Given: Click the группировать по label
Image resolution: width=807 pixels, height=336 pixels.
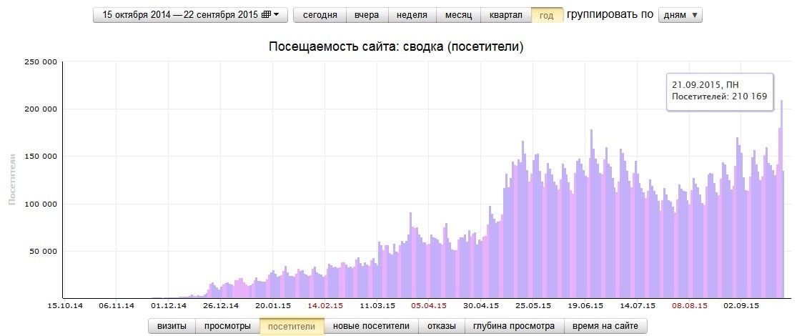Looking at the screenshot, I should coord(610,14).
